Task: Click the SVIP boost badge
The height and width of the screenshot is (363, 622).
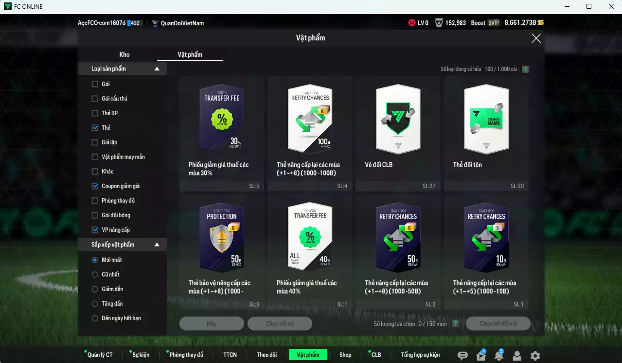Action: tap(494, 23)
